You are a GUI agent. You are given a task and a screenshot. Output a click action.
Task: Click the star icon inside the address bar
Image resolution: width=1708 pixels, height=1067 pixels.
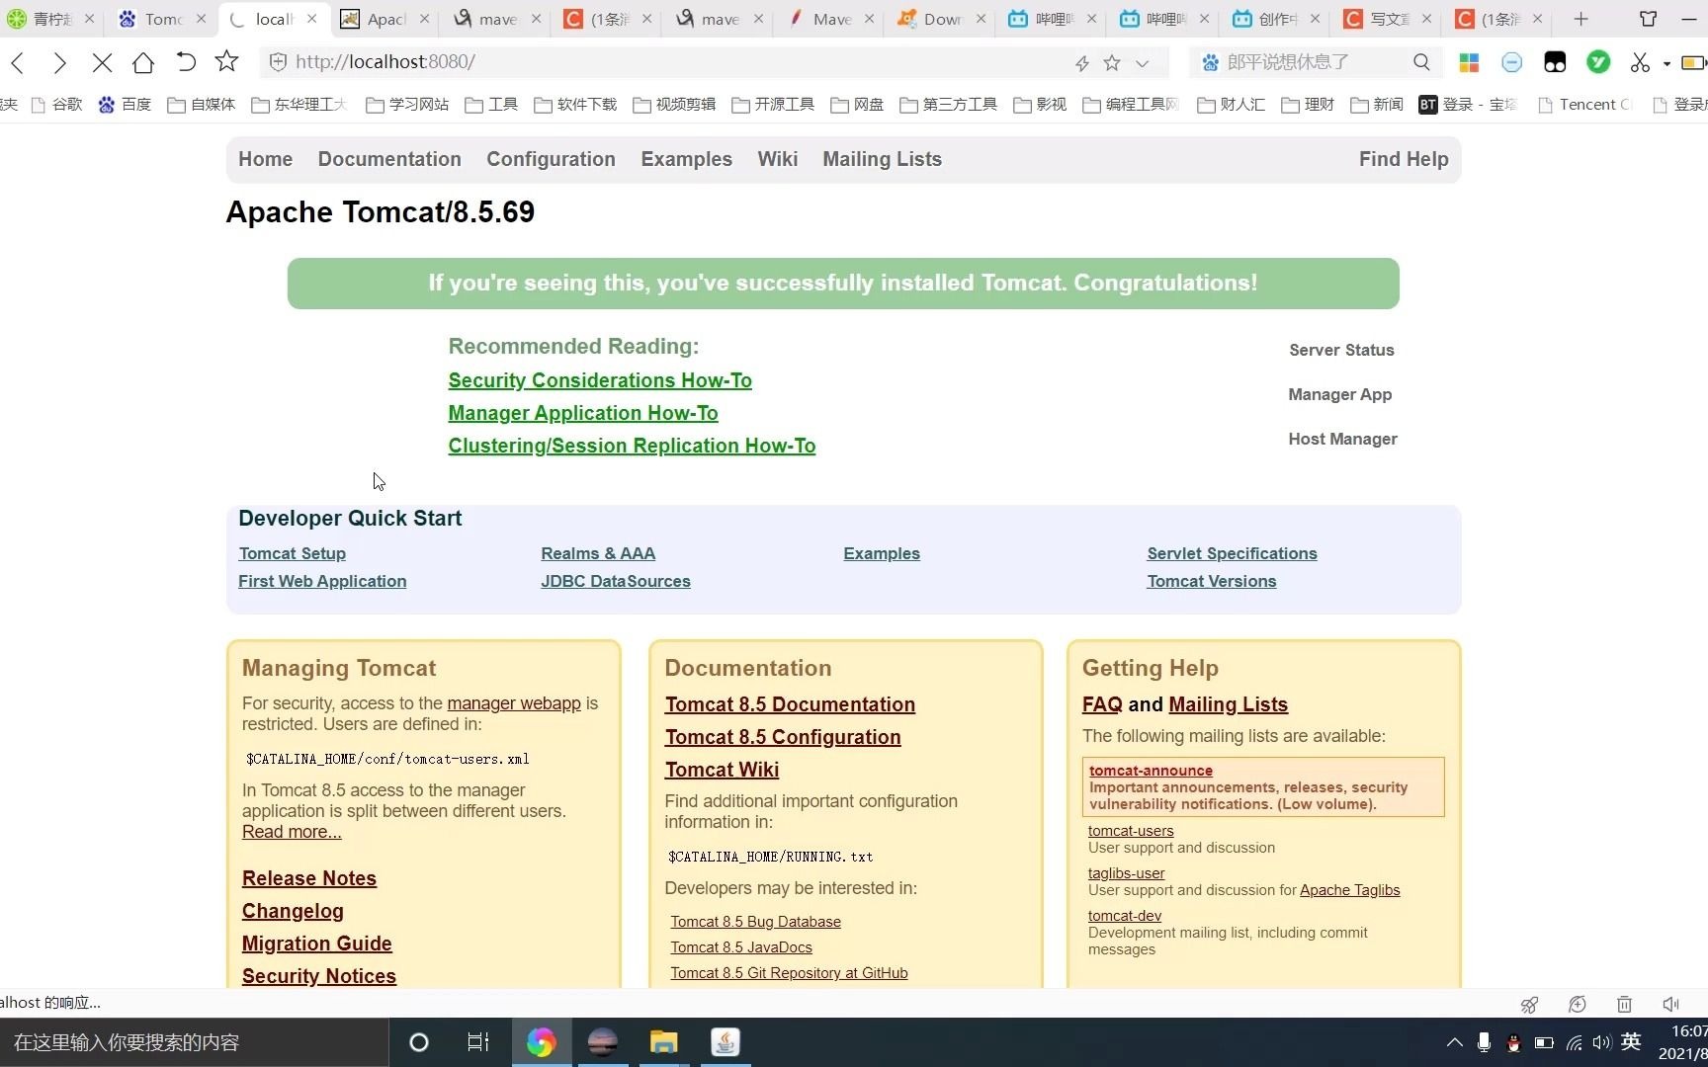click(x=1112, y=63)
